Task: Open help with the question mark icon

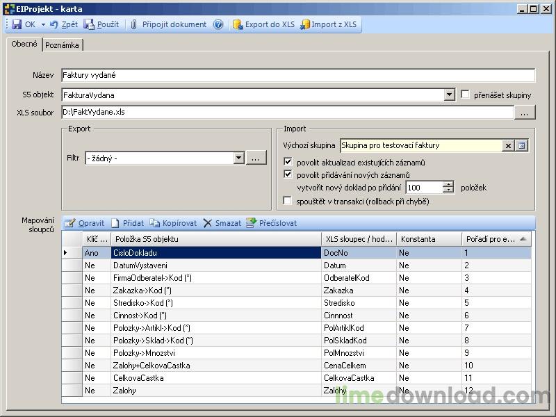Action: point(218,24)
